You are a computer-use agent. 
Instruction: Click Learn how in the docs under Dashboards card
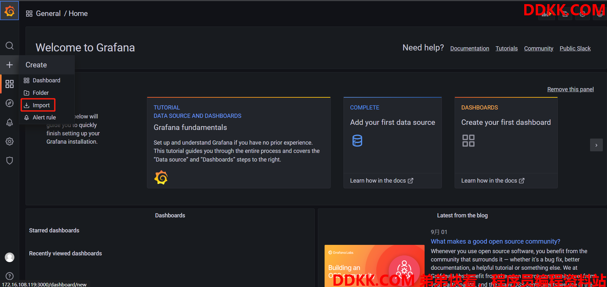[493, 181]
